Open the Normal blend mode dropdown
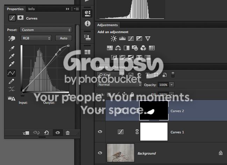Image resolution: width=227 pixels, height=165 pixels. point(119,85)
